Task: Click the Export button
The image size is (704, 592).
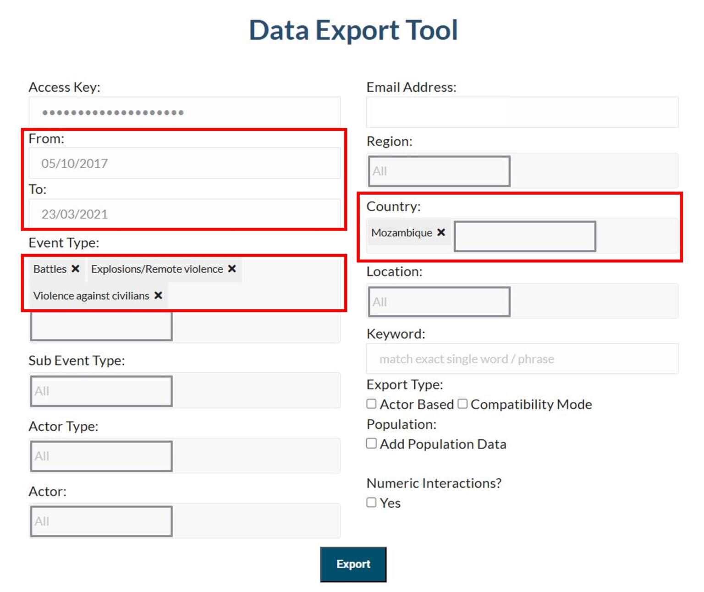Action: (x=353, y=564)
